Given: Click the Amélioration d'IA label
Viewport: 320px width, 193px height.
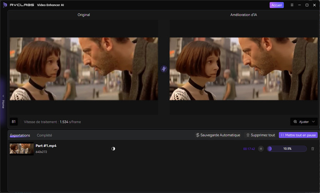Looking at the screenshot, I should 244,15.
